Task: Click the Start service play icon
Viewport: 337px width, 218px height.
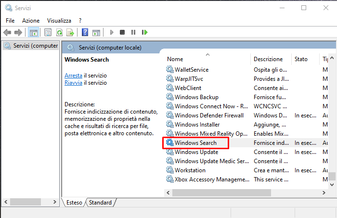Action: tap(112, 32)
